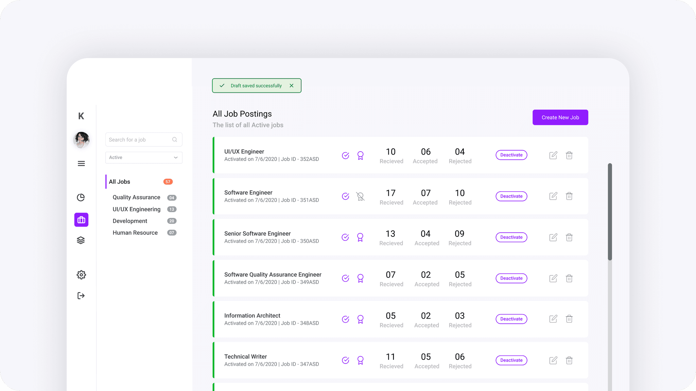Deactivate the Senior Software Engineer job

[x=511, y=237]
